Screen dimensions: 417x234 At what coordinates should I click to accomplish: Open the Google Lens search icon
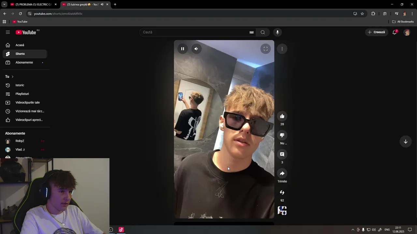385,14
